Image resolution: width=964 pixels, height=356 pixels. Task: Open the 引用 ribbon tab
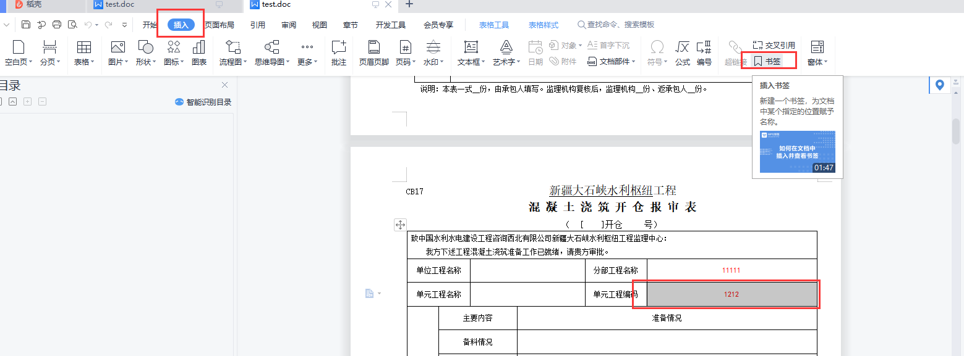click(258, 25)
